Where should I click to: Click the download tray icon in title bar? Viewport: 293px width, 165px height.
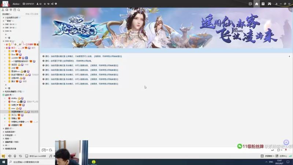[277, 4]
